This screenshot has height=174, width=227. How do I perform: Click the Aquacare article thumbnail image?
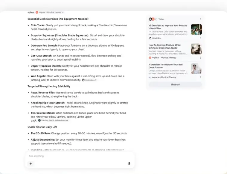pos(196,68)
